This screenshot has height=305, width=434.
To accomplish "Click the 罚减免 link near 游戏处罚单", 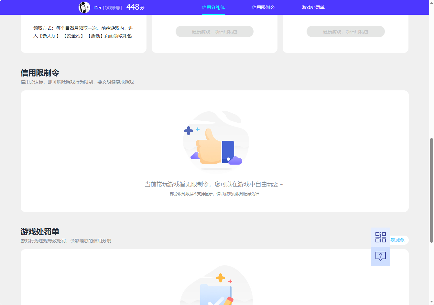I will pyautogui.click(x=398, y=240).
